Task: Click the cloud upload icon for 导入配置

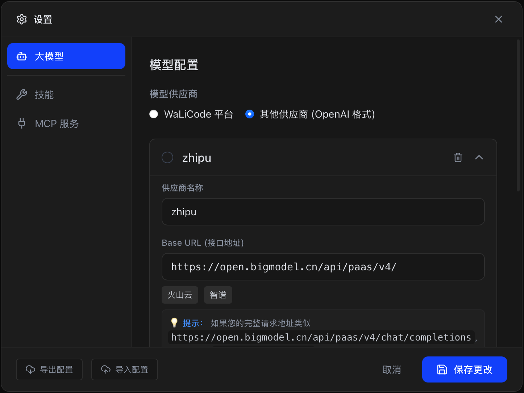Action: click(x=106, y=369)
